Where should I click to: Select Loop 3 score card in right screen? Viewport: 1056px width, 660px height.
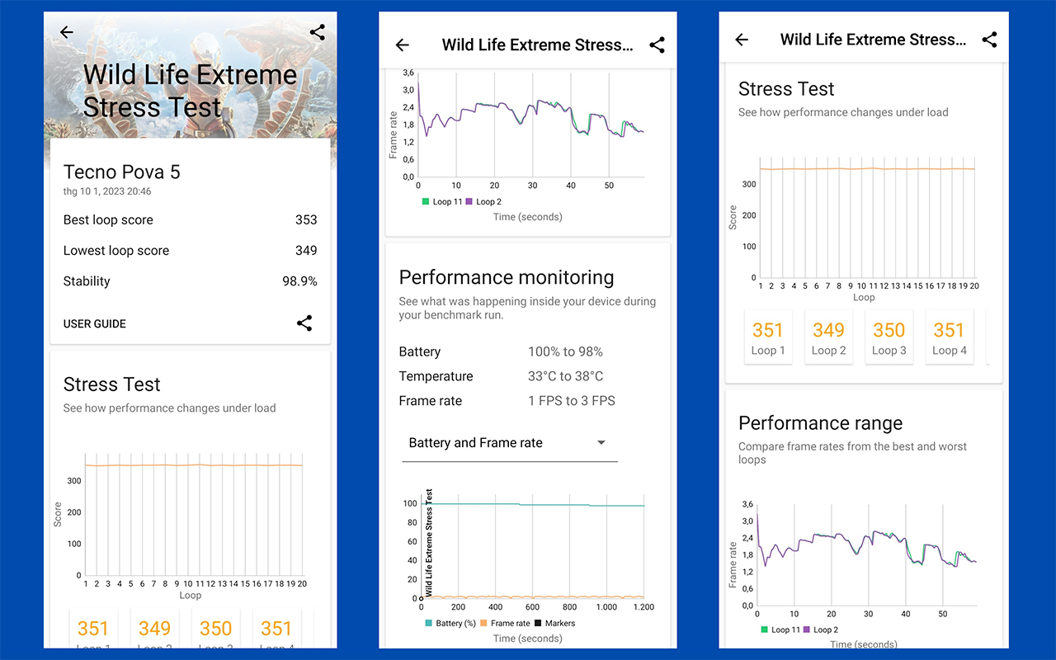[889, 337]
